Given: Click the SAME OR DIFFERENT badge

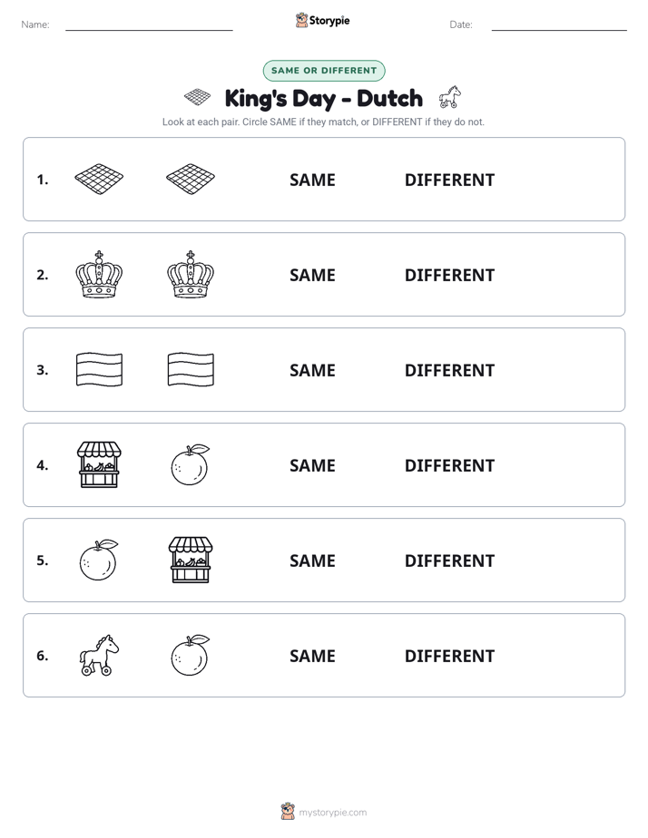Looking at the screenshot, I should (324, 71).
